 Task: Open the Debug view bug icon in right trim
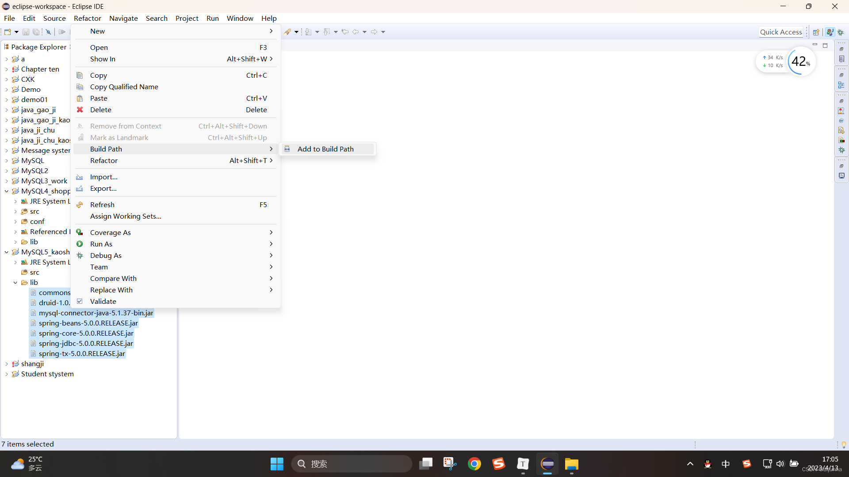(841, 150)
